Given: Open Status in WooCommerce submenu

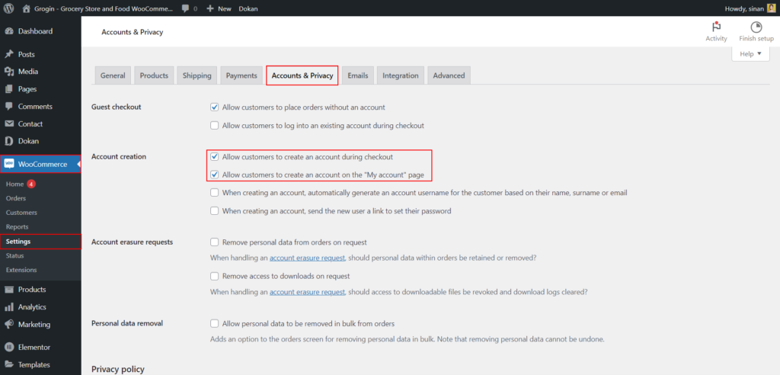Looking at the screenshot, I should point(15,256).
